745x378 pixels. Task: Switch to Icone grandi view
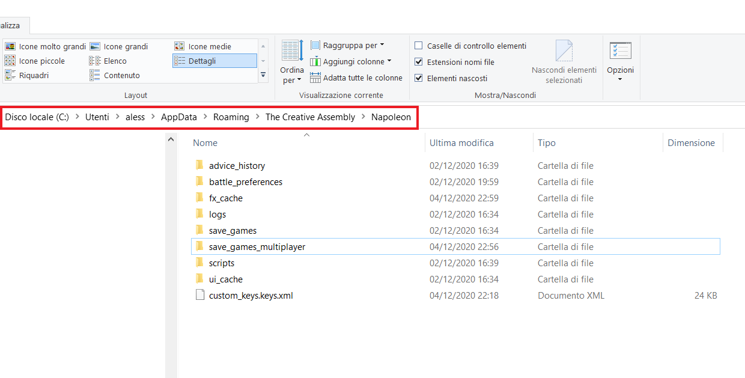(x=119, y=46)
